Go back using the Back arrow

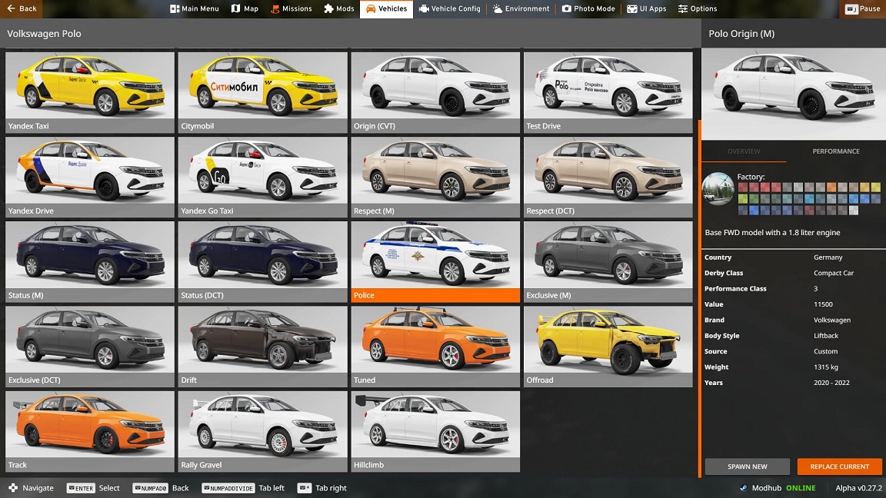[x=22, y=8]
